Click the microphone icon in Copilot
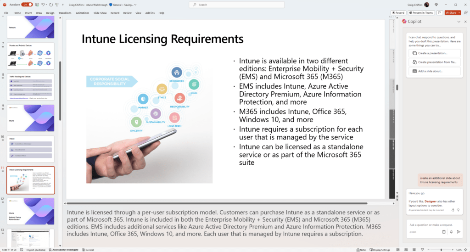This screenshot has width=470, height=252. (x=451, y=232)
